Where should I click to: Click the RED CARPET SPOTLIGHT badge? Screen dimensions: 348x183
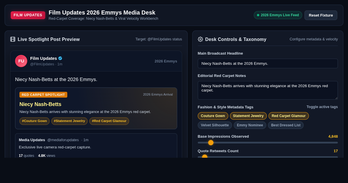point(43,95)
